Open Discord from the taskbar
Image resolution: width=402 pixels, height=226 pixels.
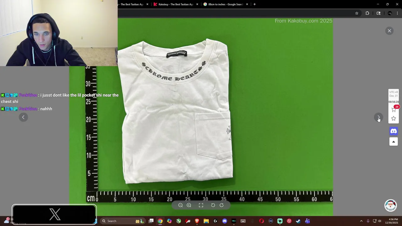coord(225,221)
